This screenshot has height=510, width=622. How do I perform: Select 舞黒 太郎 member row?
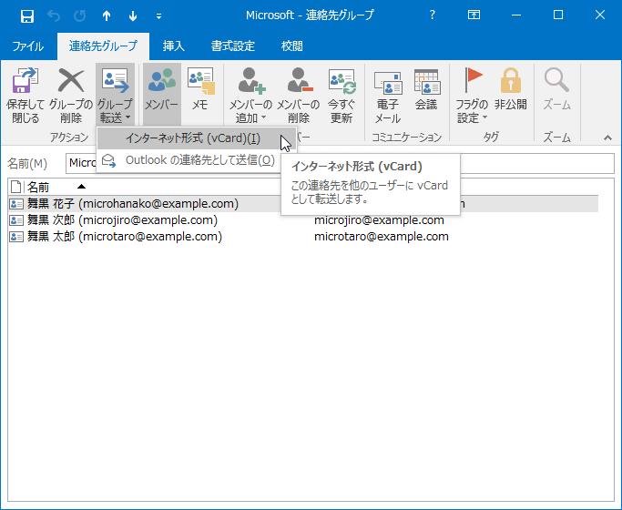pyautogui.click(x=303, y=237)
